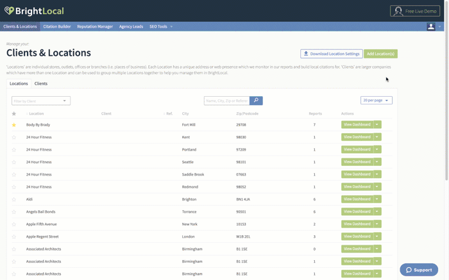Click the City column header
This screenshot has width=449, height=280.
(185, 113)
